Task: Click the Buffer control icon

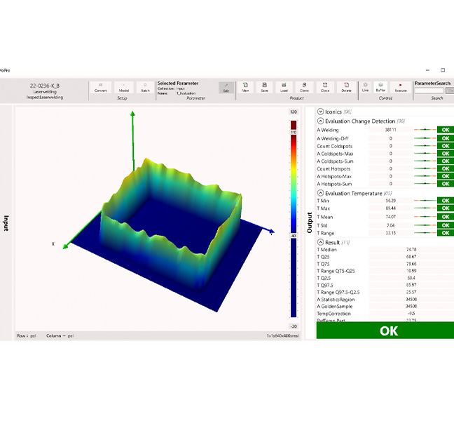Action: click(381, 87)
